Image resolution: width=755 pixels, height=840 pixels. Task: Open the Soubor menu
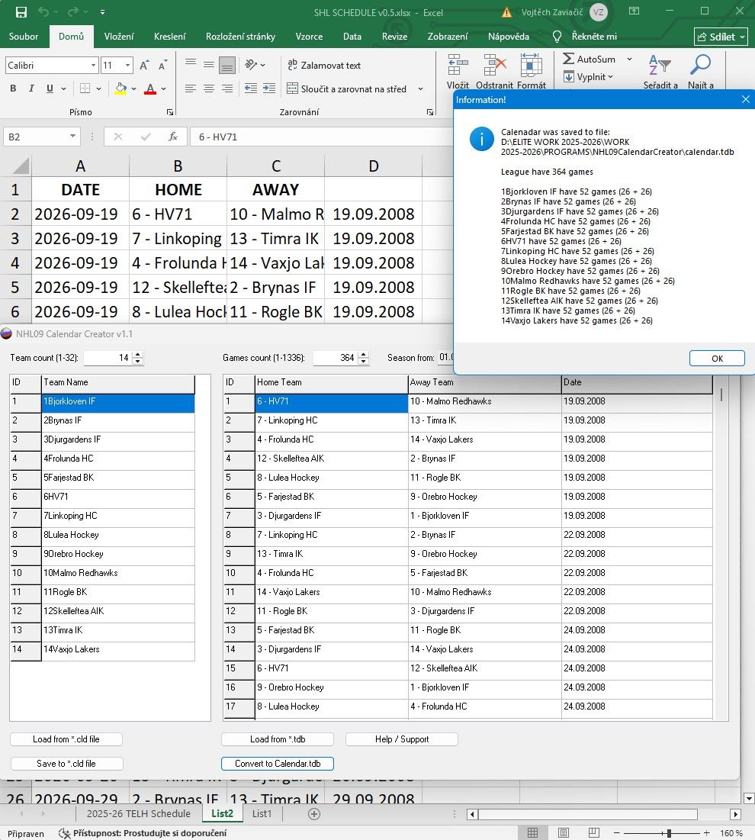tap(24, 37)
